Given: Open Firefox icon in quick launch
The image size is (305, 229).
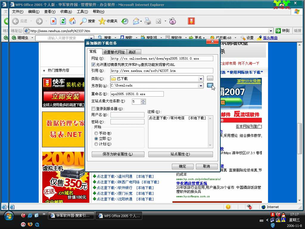Looking at the screenshot, I should point(30,224).
